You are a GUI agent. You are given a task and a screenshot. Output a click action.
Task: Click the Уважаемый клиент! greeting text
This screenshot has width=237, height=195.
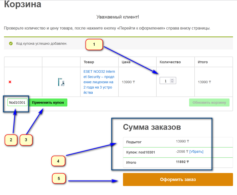click(x=118, y=17)
